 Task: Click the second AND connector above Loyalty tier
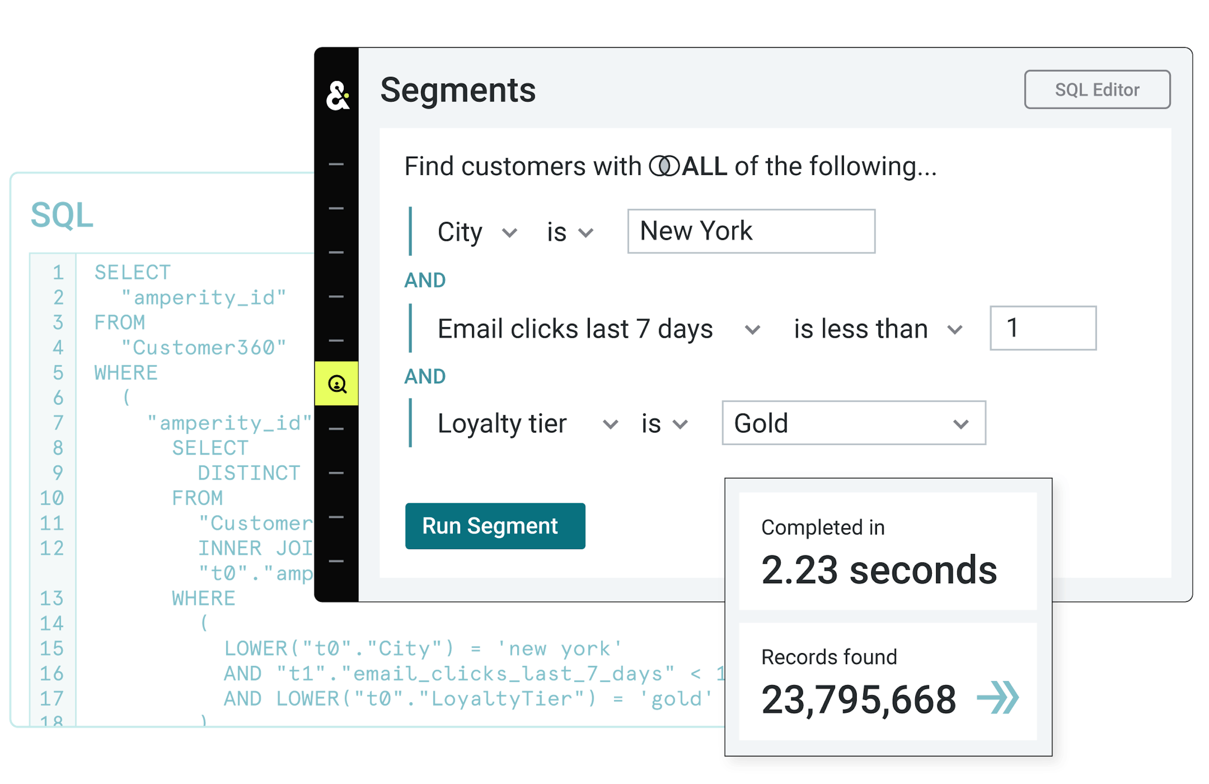[x=425, y=377]
